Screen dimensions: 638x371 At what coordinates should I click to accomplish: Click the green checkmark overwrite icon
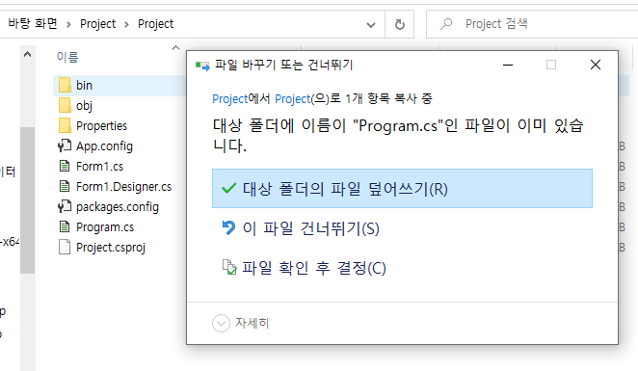(x=228, y=188)
